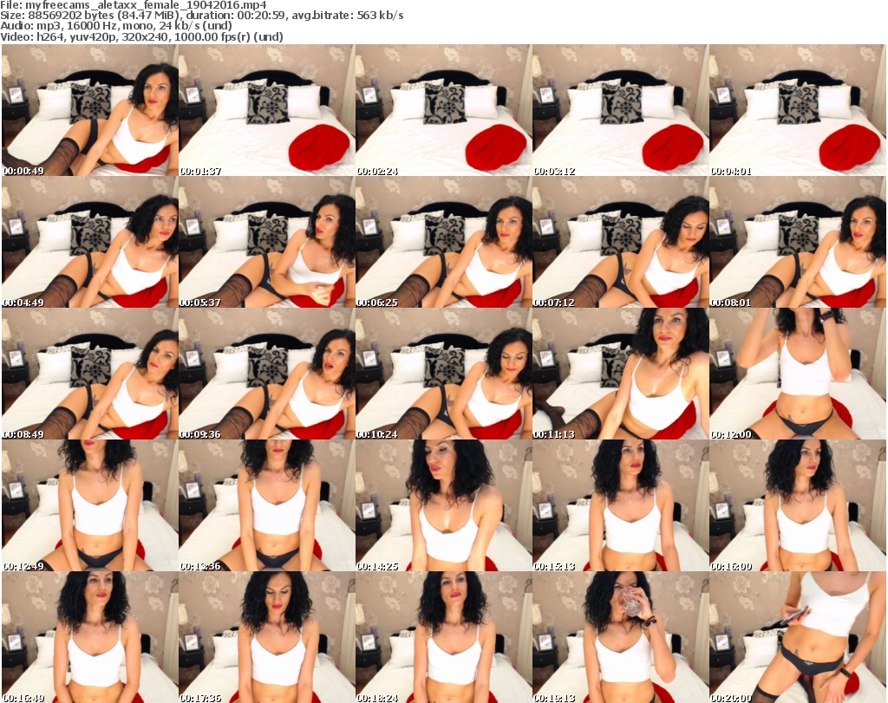Open the frame stamped 00:04:49
The image size is (888, 703).
coord(90,242)
